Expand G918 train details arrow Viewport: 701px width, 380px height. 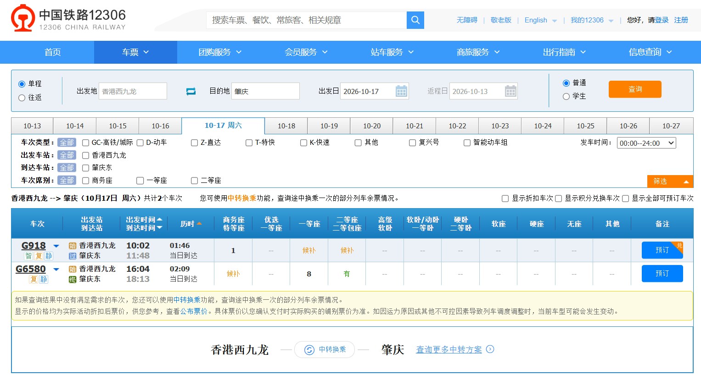coord(56,246)
